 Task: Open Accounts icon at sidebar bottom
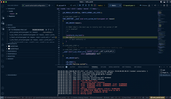point(3,88)
